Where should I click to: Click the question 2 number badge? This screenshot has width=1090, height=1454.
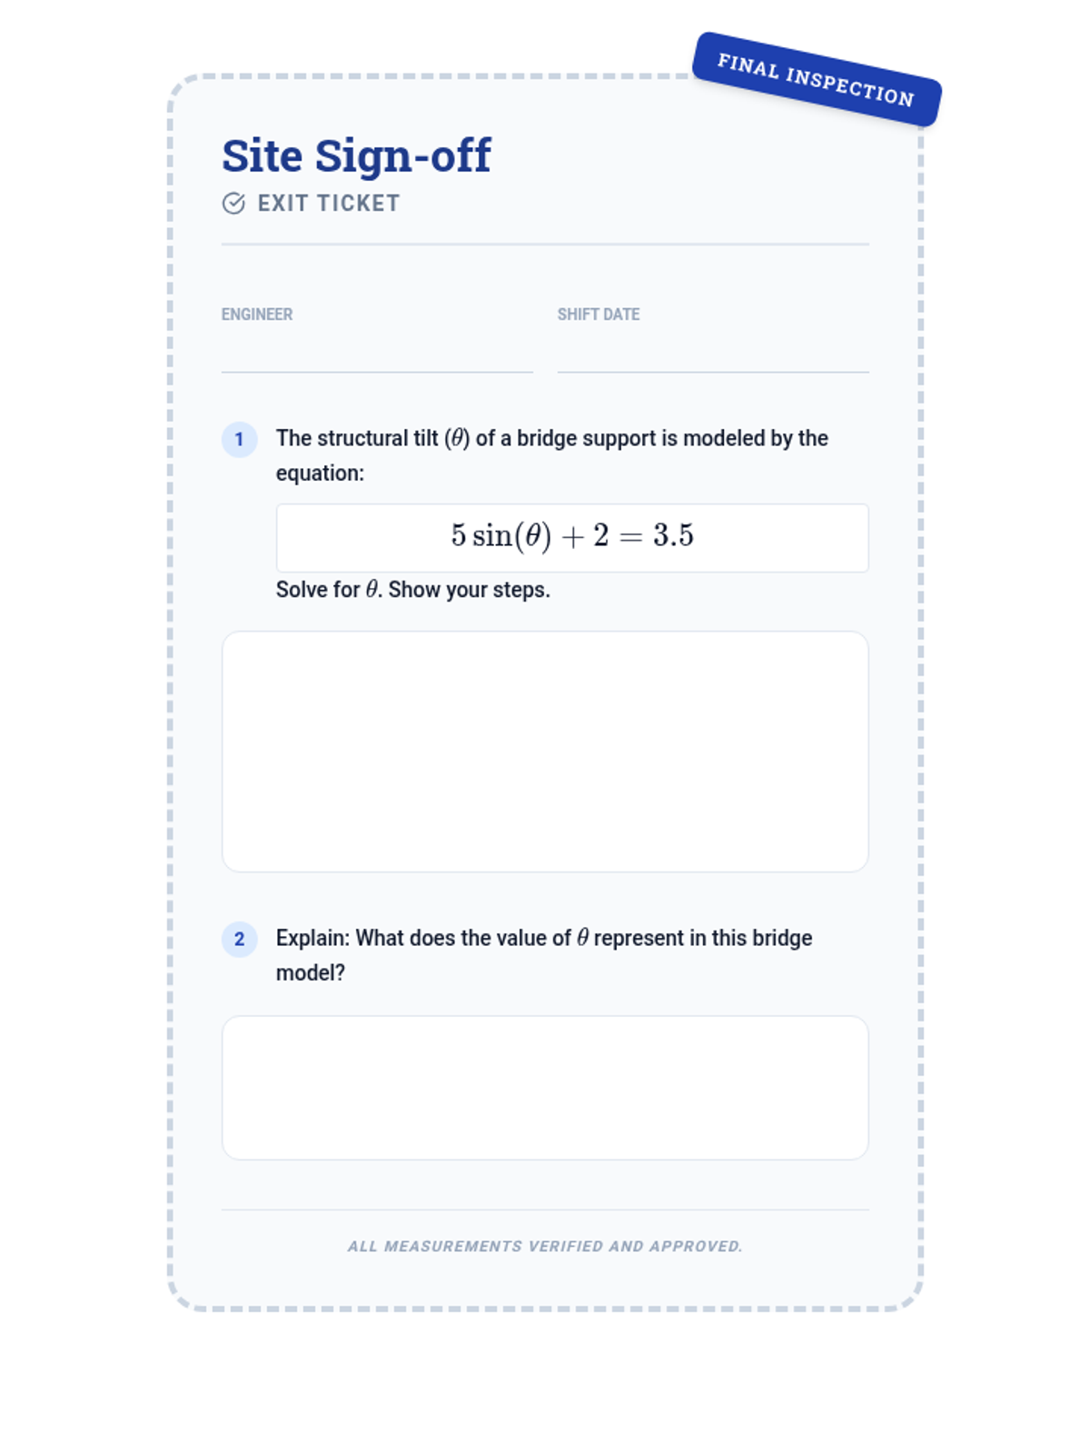coord(240,940)
